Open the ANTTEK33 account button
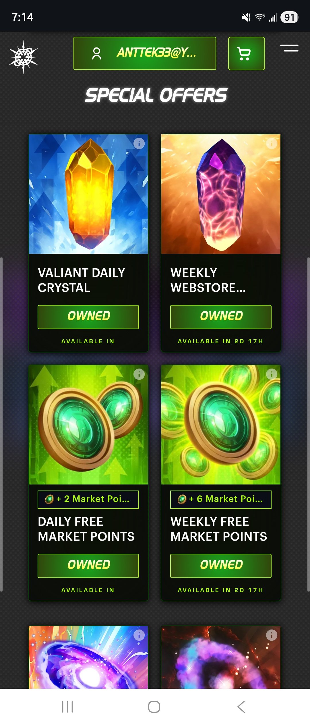 (x=145, y=54)
